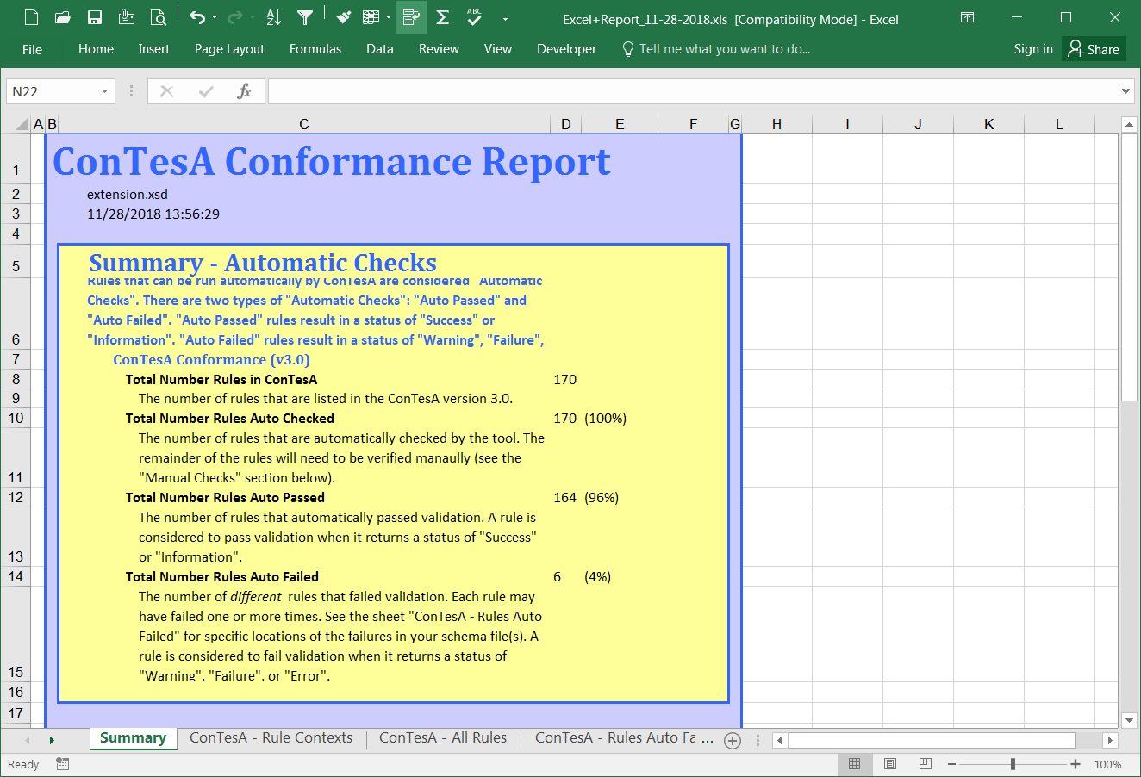Open the Data ribbon tab
Viewport: 1141px width, 777px height.
pos(380,49)
